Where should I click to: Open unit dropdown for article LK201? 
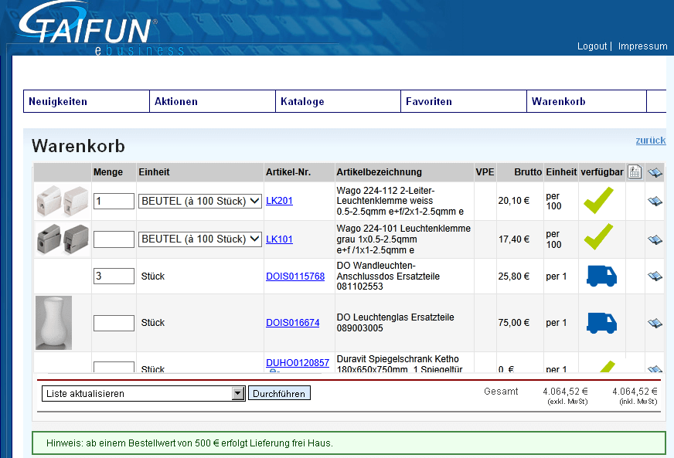200,201
